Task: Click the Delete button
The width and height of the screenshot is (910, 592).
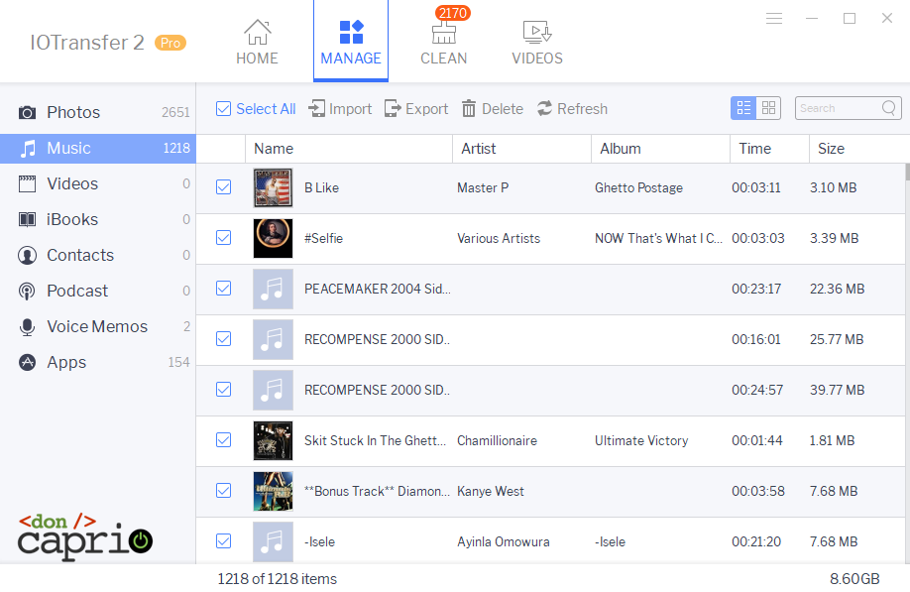Action: (493, 108)
